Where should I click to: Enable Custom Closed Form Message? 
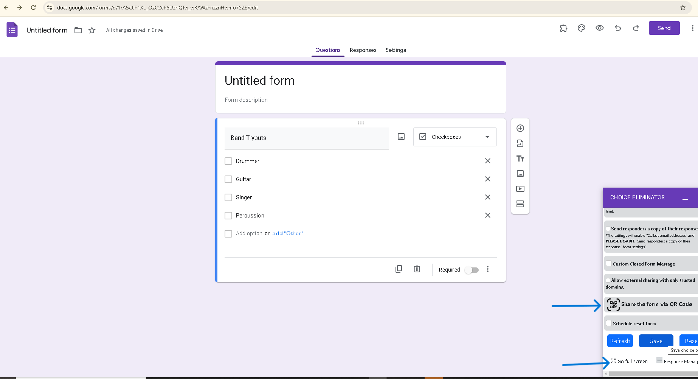point(609,263)
